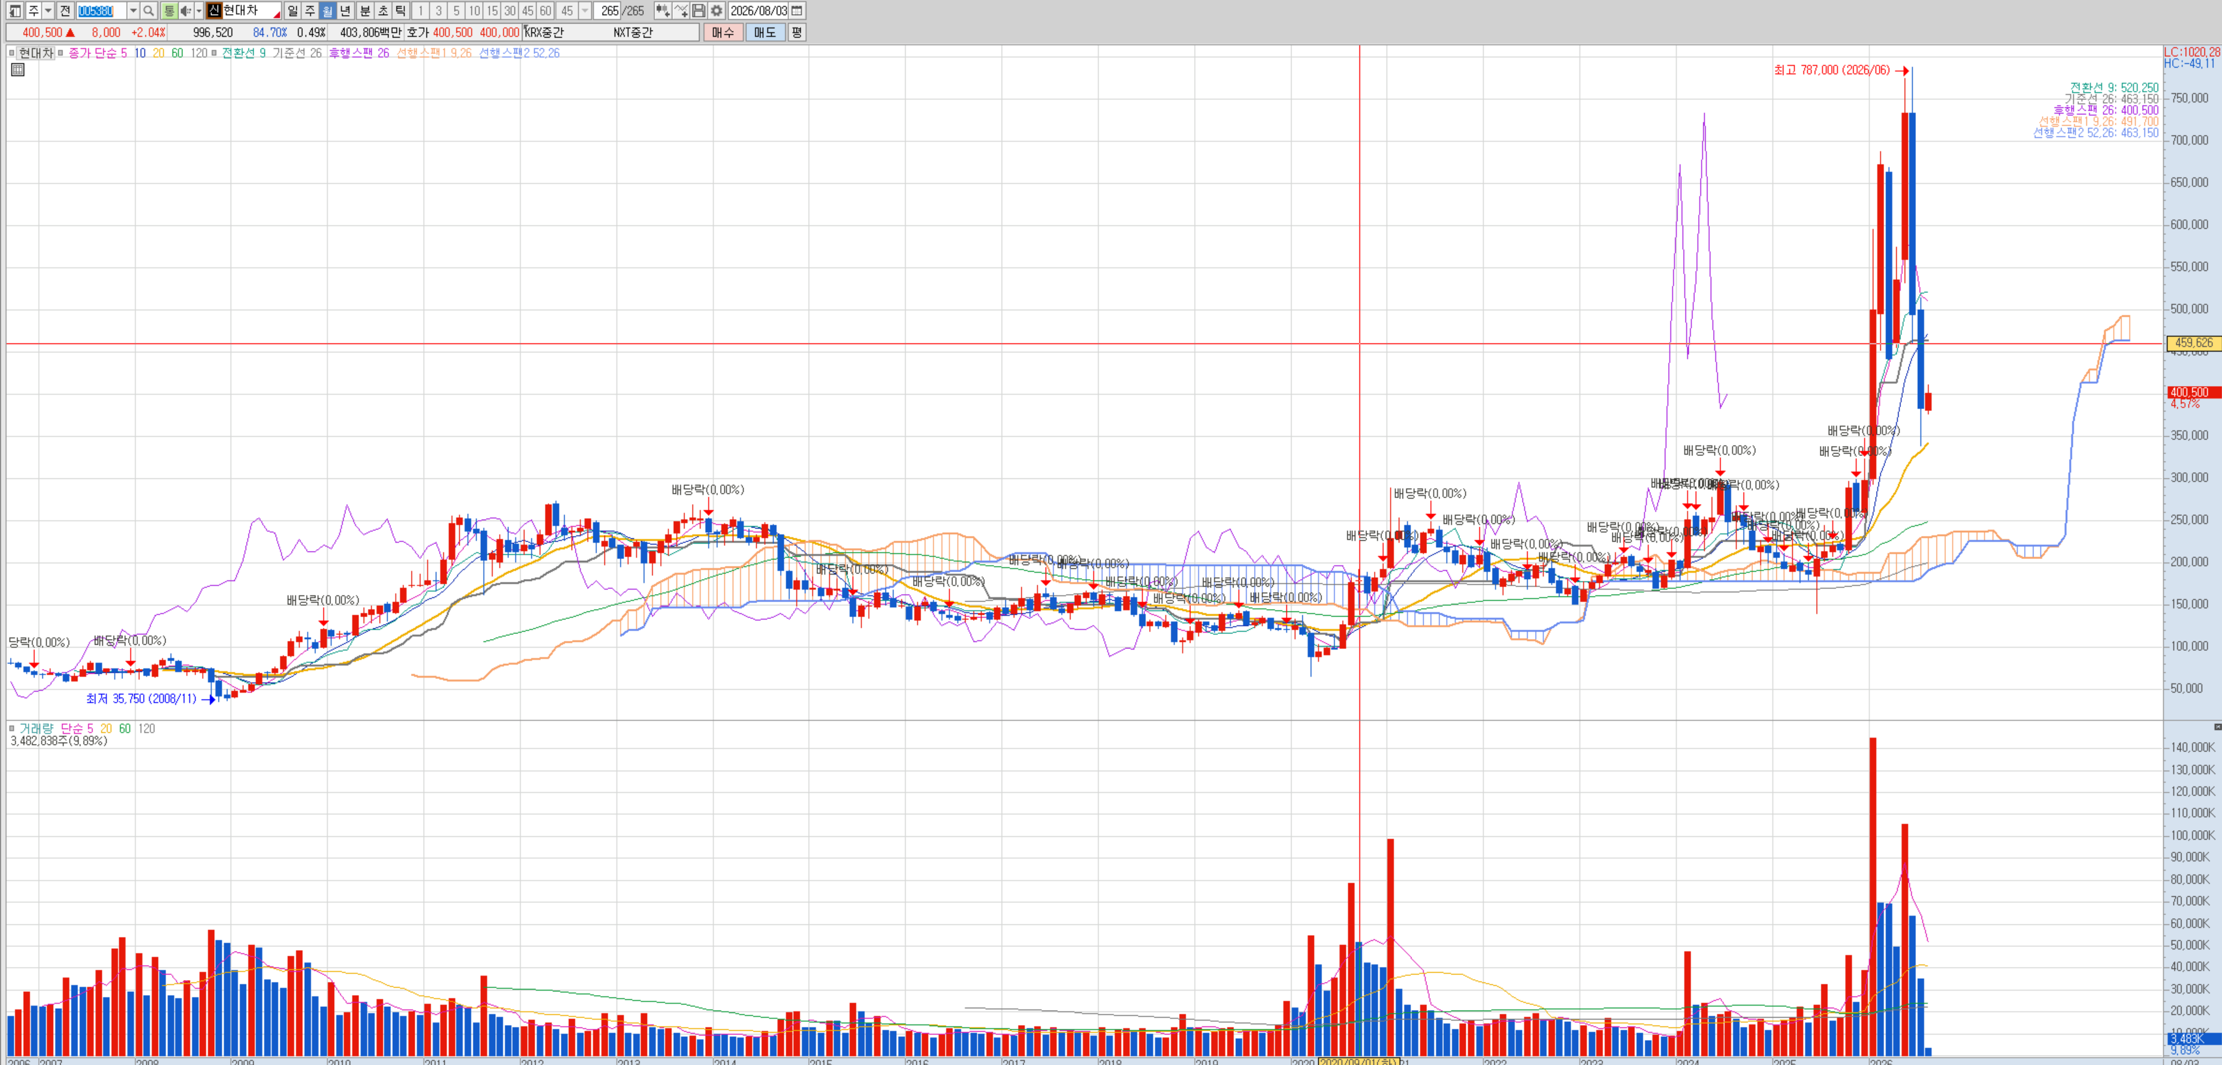Click the black 신 badge icon

click(214, 11)
